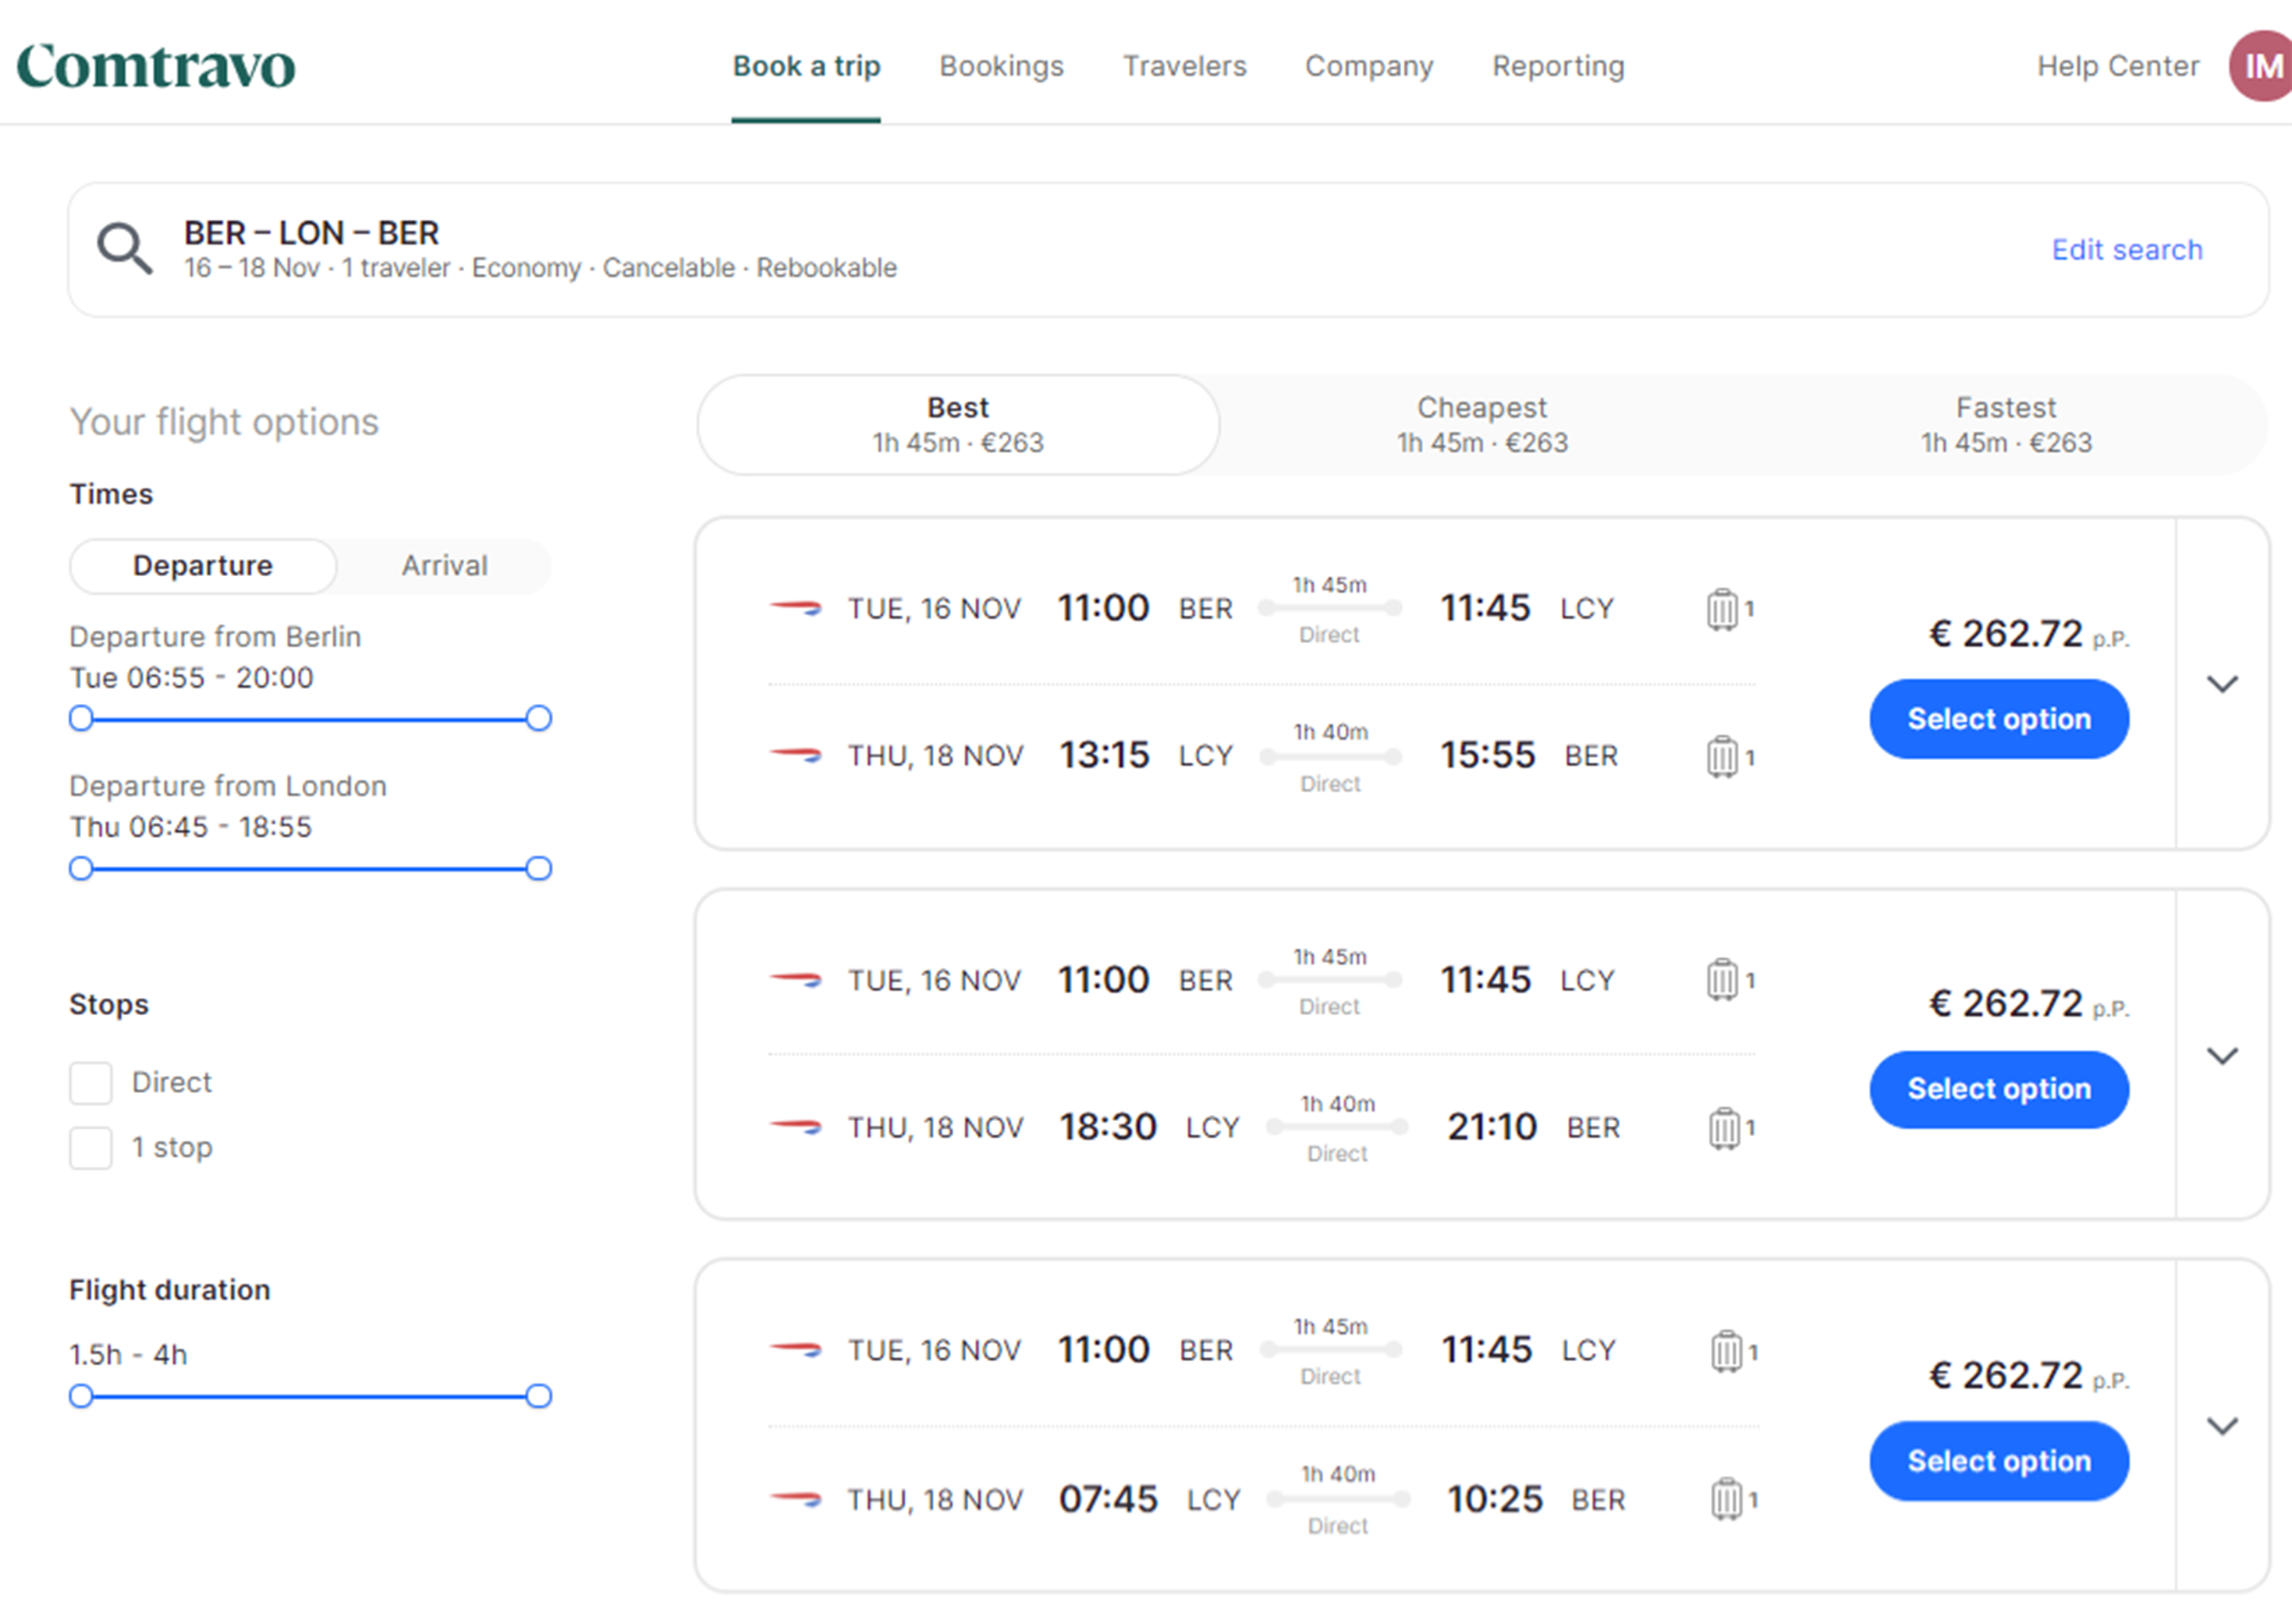This screenshot has width=2292, height=1624.
Task: Go to the Bookings tab
Action: (1002, 66)
